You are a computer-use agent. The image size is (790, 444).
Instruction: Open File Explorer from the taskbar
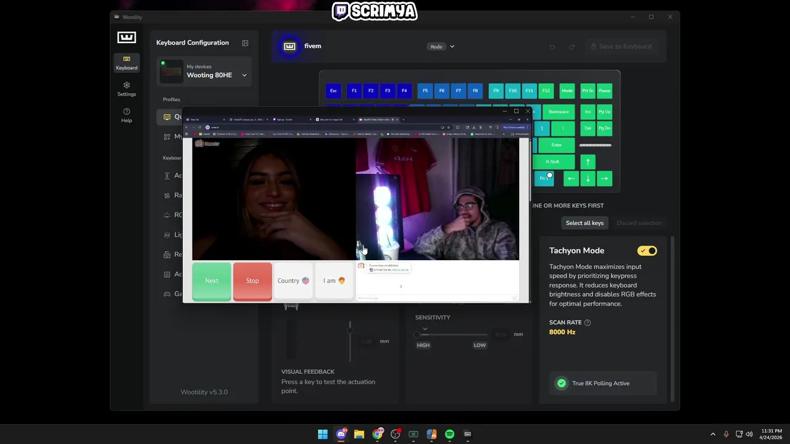click(x=359, y=434)
